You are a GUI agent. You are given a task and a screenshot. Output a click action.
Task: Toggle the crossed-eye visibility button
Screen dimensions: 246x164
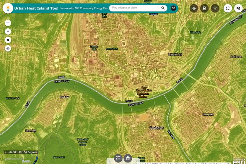[x=238, y=8]
